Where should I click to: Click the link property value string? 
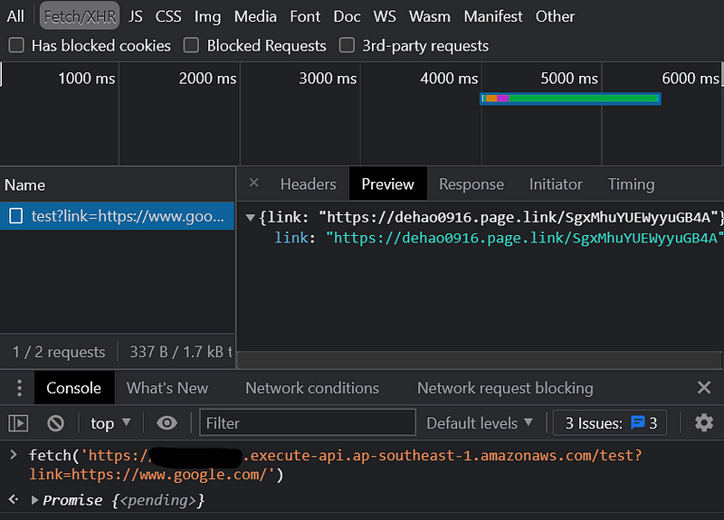click(525, 238)
